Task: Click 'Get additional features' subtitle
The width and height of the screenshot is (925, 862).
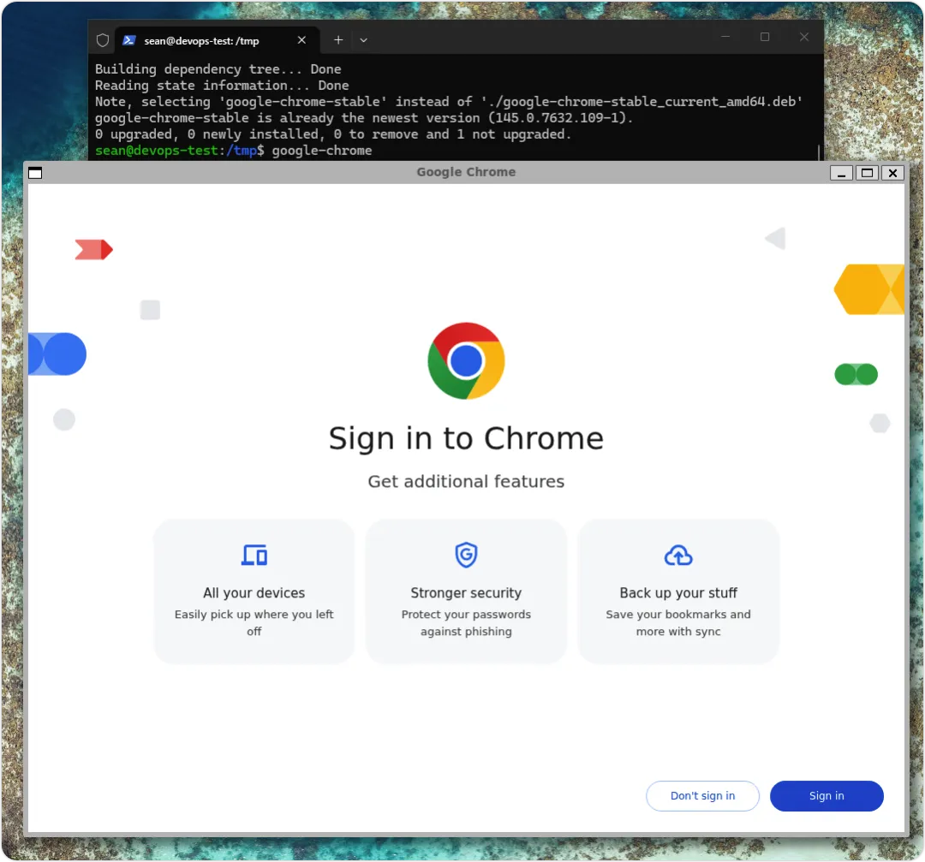Action: (465, 481)
